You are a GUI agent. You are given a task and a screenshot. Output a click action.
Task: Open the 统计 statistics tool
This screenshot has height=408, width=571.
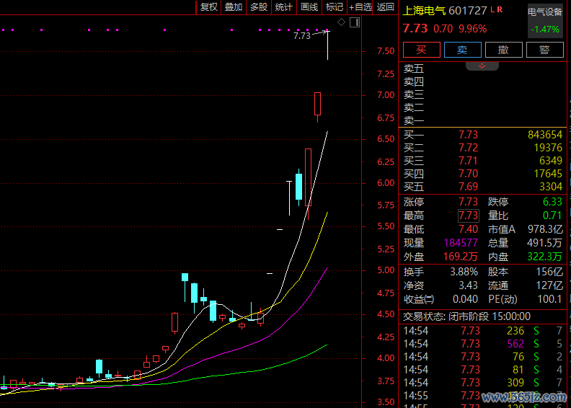coord(284,7)
